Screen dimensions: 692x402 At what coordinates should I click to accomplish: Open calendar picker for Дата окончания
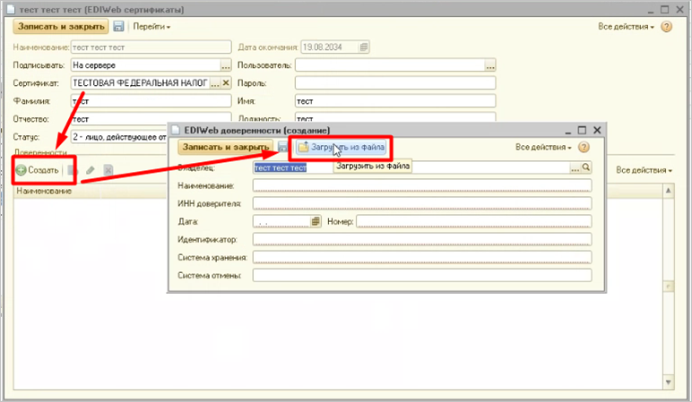pos(364,47)
